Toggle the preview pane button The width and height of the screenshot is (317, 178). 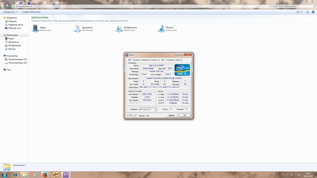307,12
